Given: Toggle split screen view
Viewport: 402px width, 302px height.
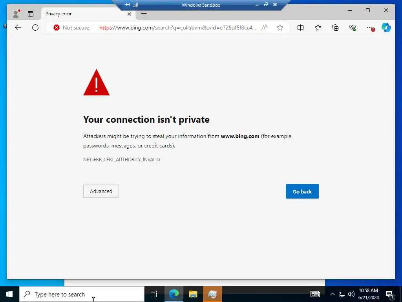Looking at the screenshot, I should tap(300, 28).
